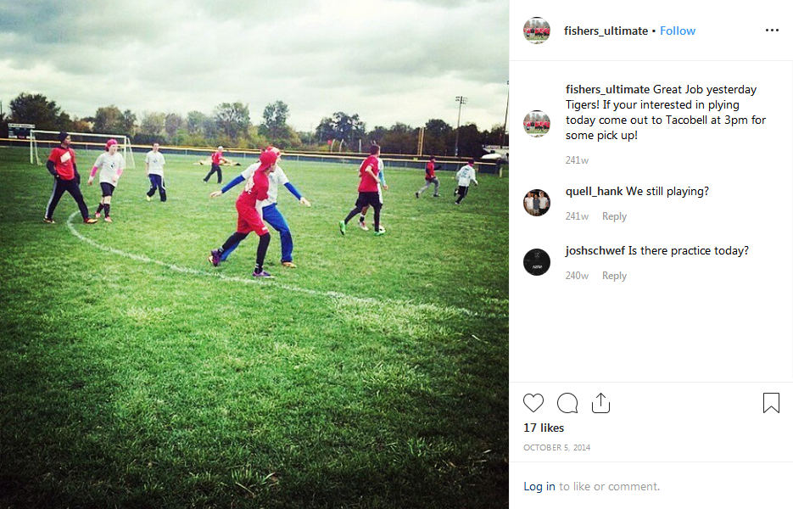Follow the fishers_ultimate account
This screenshot has height=509, width=793.
[677, 31]
